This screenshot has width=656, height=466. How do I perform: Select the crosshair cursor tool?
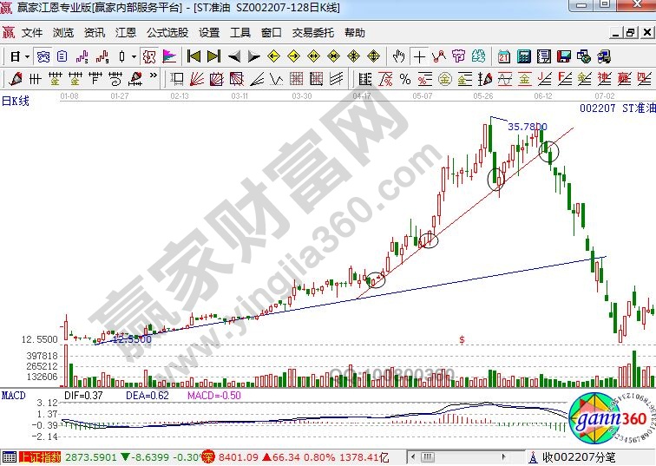pos(420,56)
